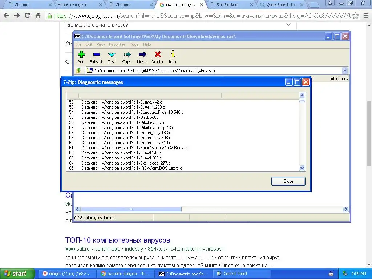The image size is (372, 279).
Task: Select row 61 'Email-Worm.Win32.Rous.c' error
Action: tap(183, 148)
